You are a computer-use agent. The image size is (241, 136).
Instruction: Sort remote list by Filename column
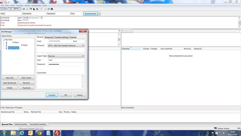131,49
